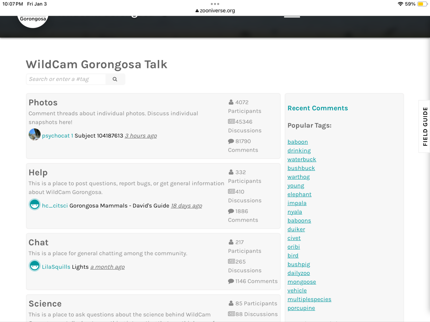This screenshot has width=430, height=322.
Task: Click the Chat participants person icon beside 217
Action: pyautogui.click(x=231, y=242)
